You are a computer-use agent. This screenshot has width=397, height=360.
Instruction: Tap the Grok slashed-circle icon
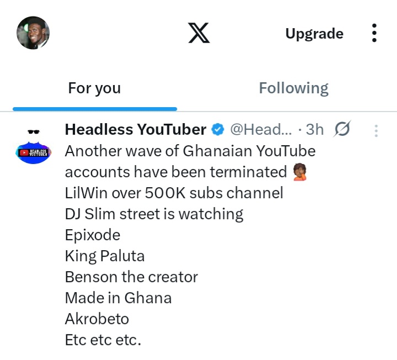342,129
